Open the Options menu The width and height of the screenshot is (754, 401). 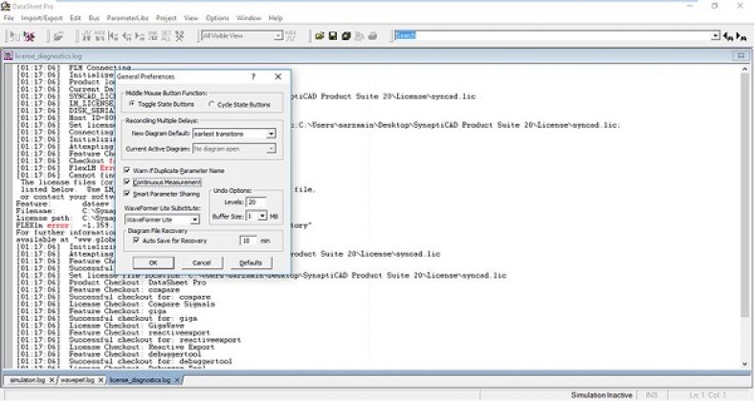tap(217, 18)
